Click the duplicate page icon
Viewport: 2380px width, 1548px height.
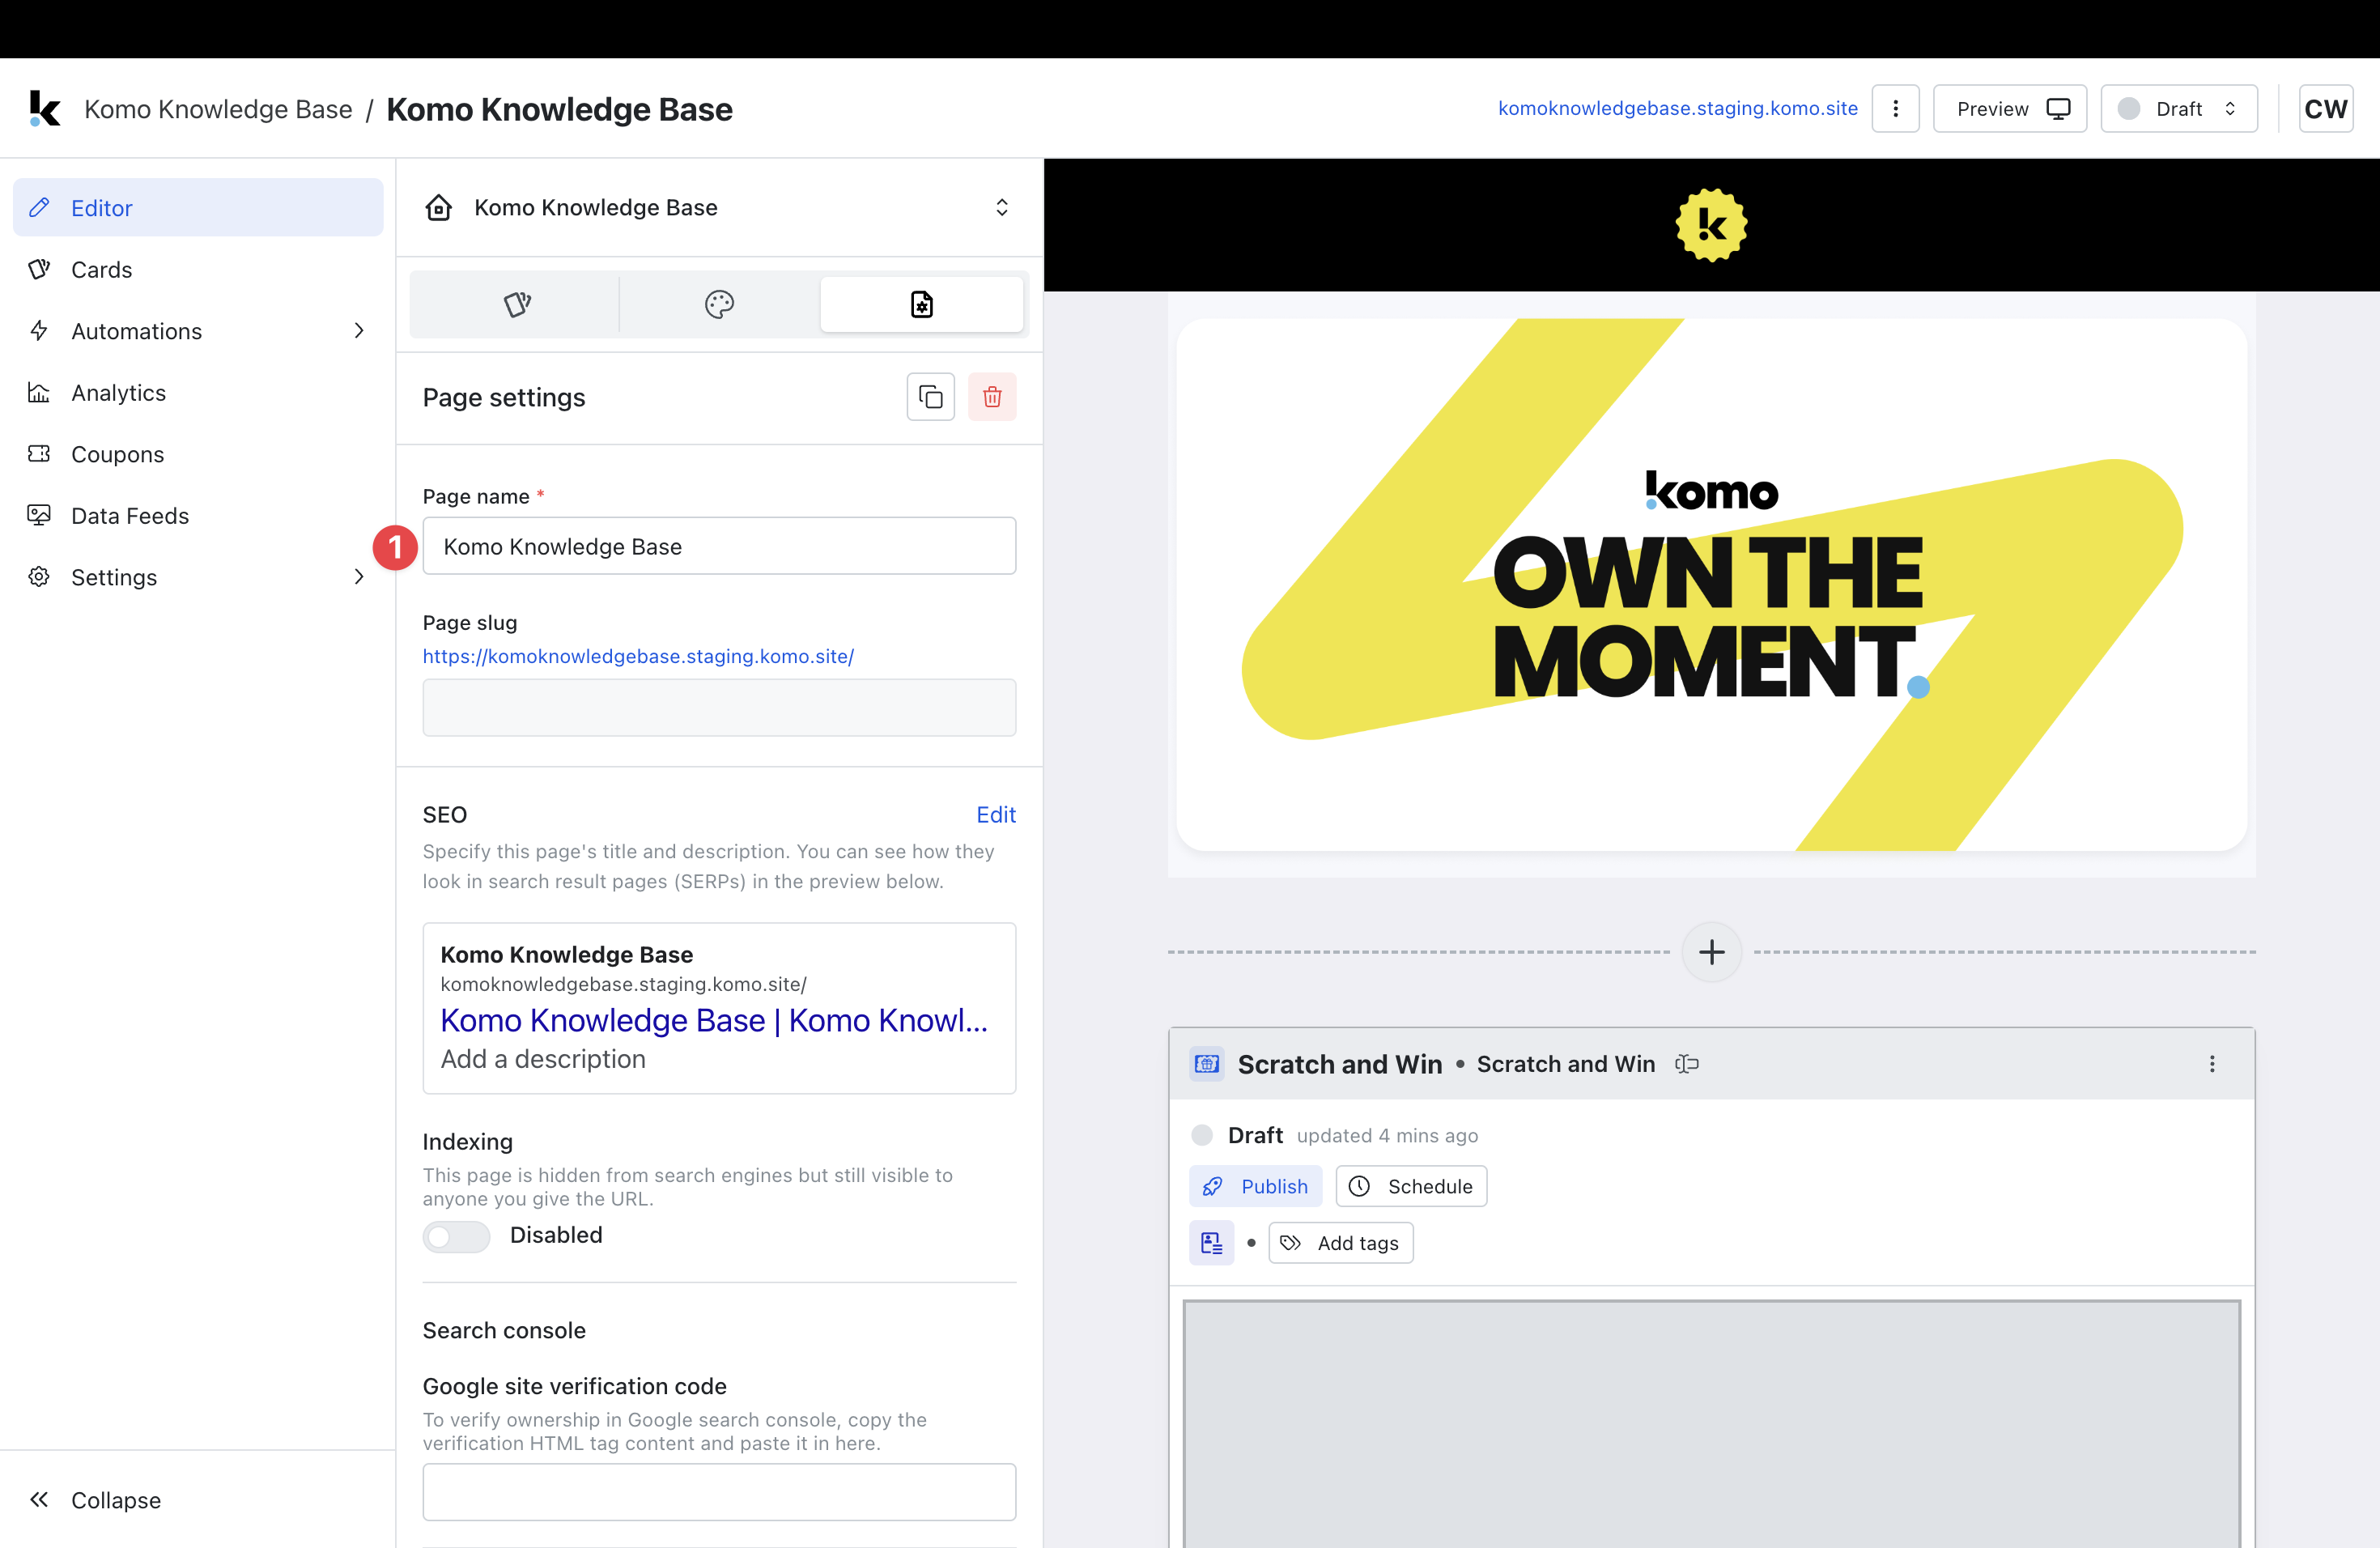[930, 397]
